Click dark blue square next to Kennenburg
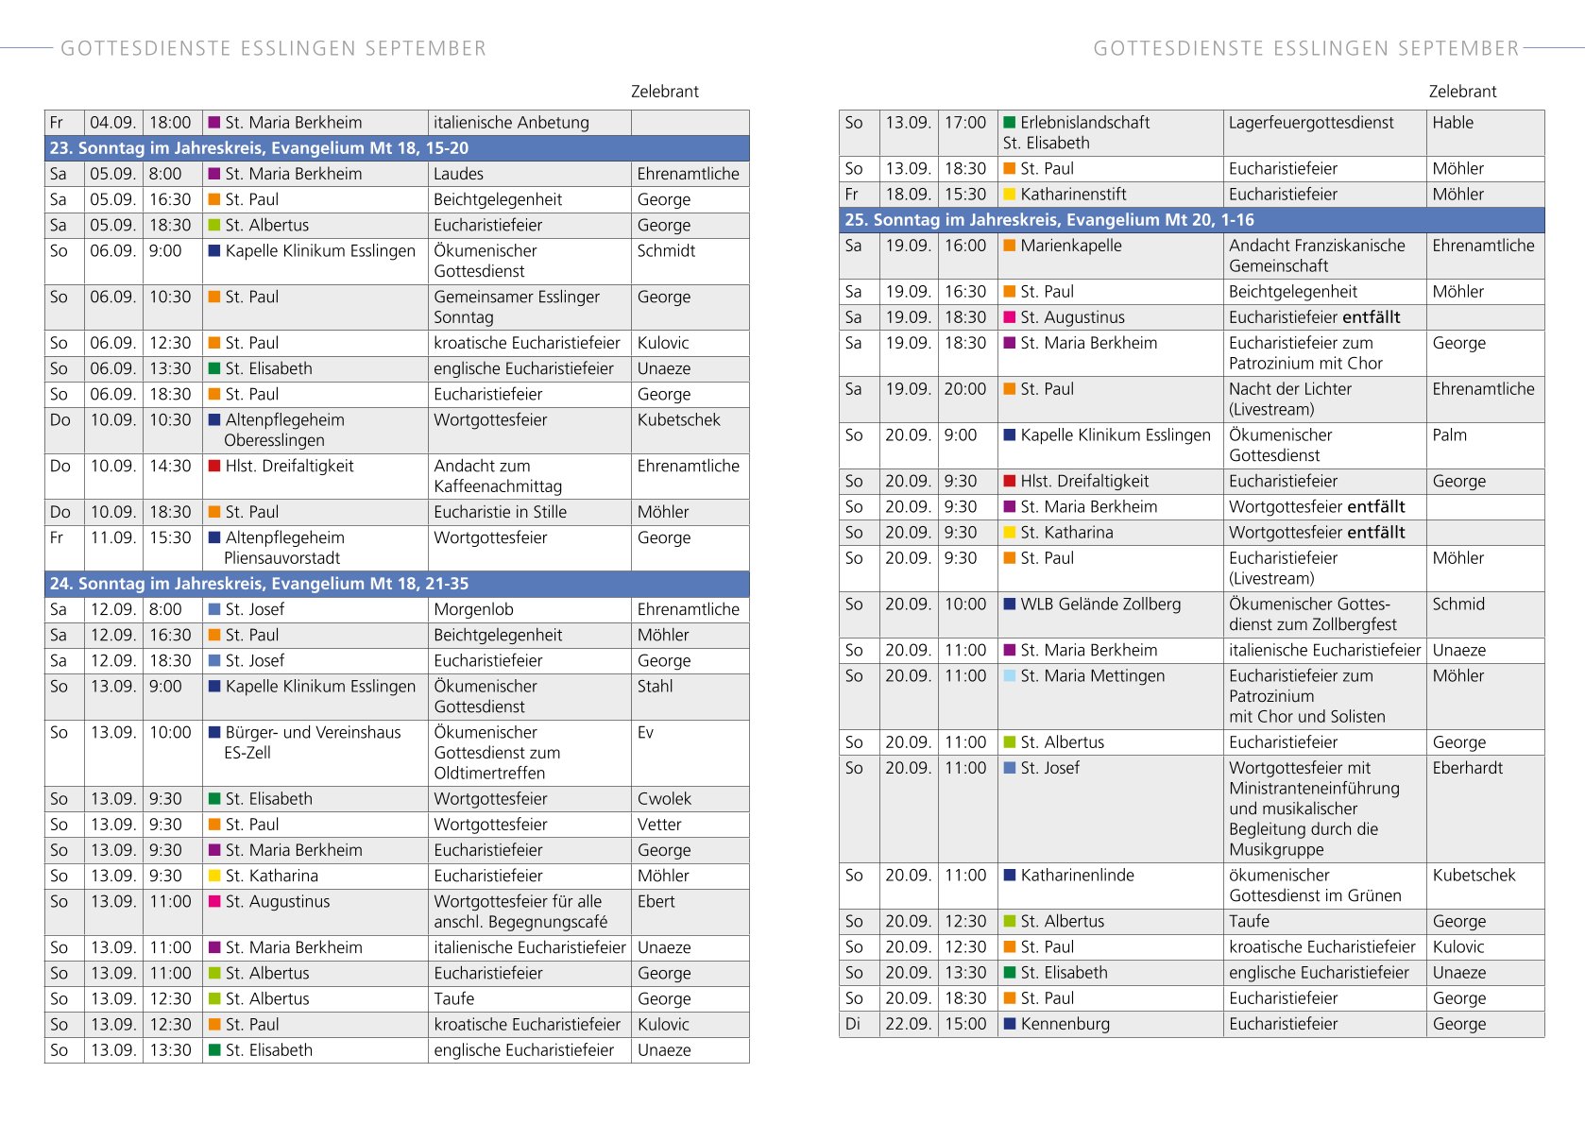Image resolution: width=1585 pixels, height=1124 pixels. click(x=1010, y=1023)
